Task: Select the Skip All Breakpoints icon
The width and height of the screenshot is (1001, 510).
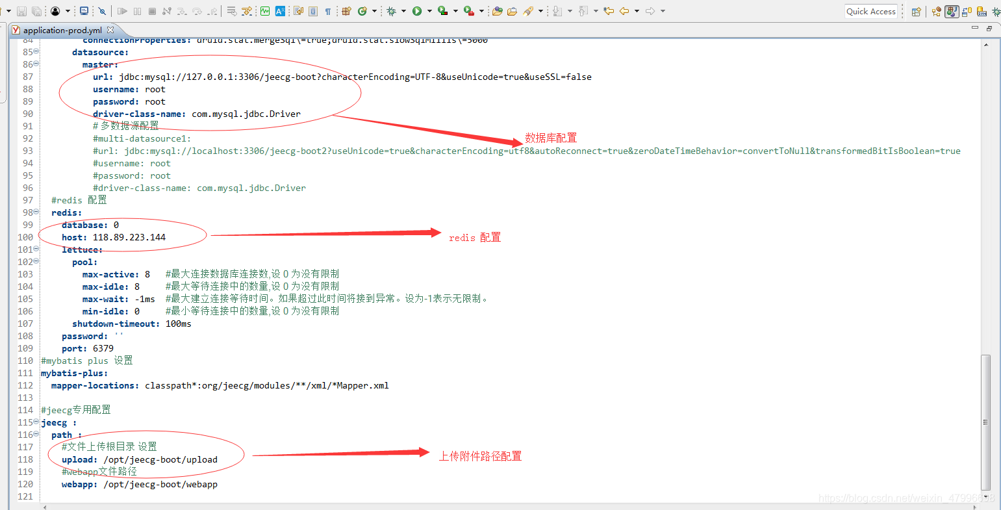Action: click(103, 11)
